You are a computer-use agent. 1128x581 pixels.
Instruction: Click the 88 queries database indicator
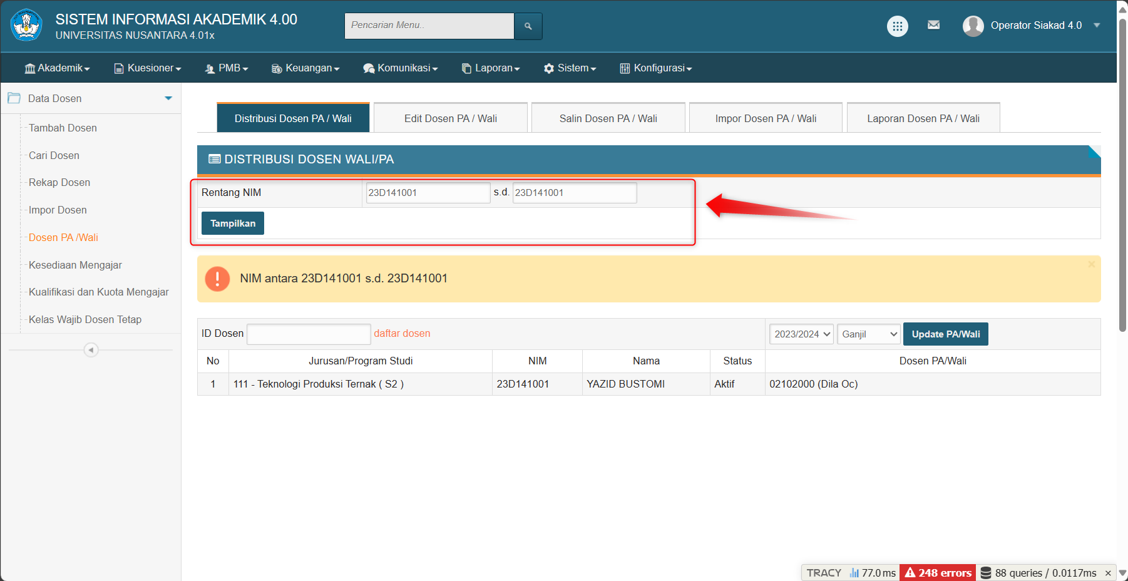(1039, 573)
